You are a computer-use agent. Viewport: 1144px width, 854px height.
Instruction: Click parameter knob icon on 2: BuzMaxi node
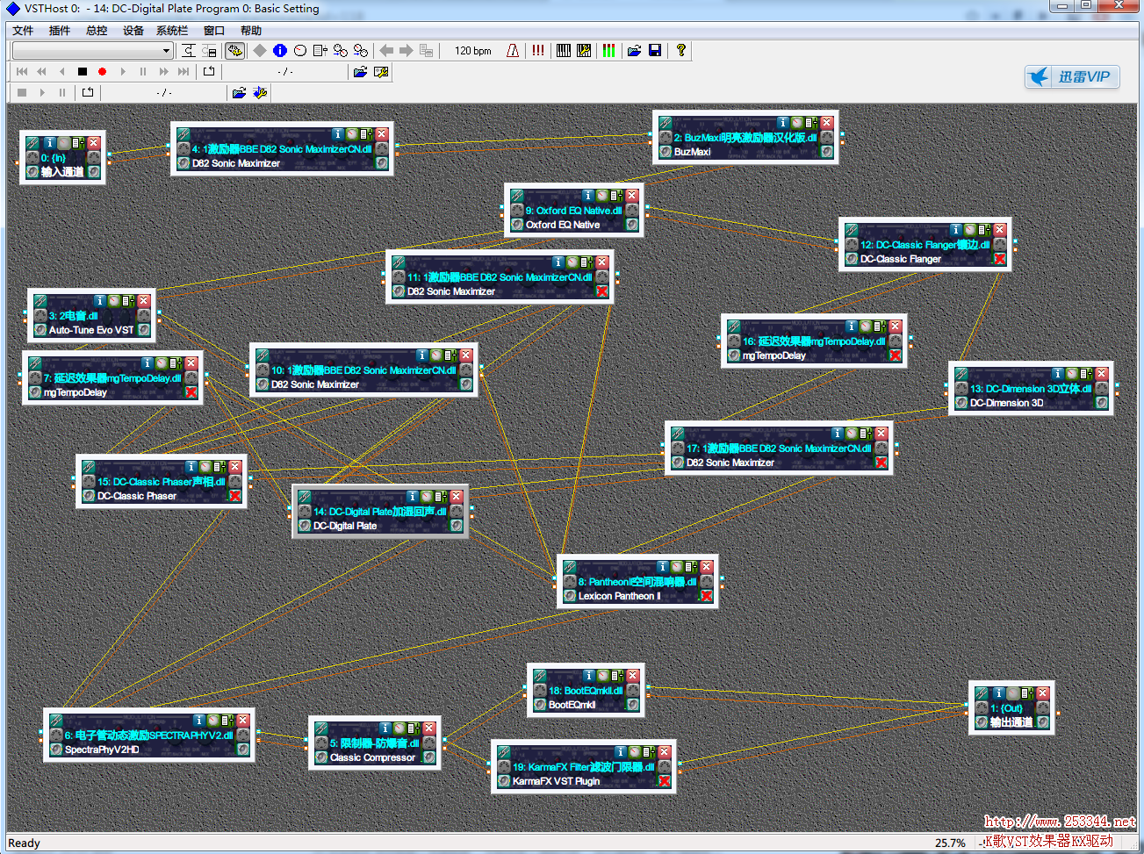[797, 123]
